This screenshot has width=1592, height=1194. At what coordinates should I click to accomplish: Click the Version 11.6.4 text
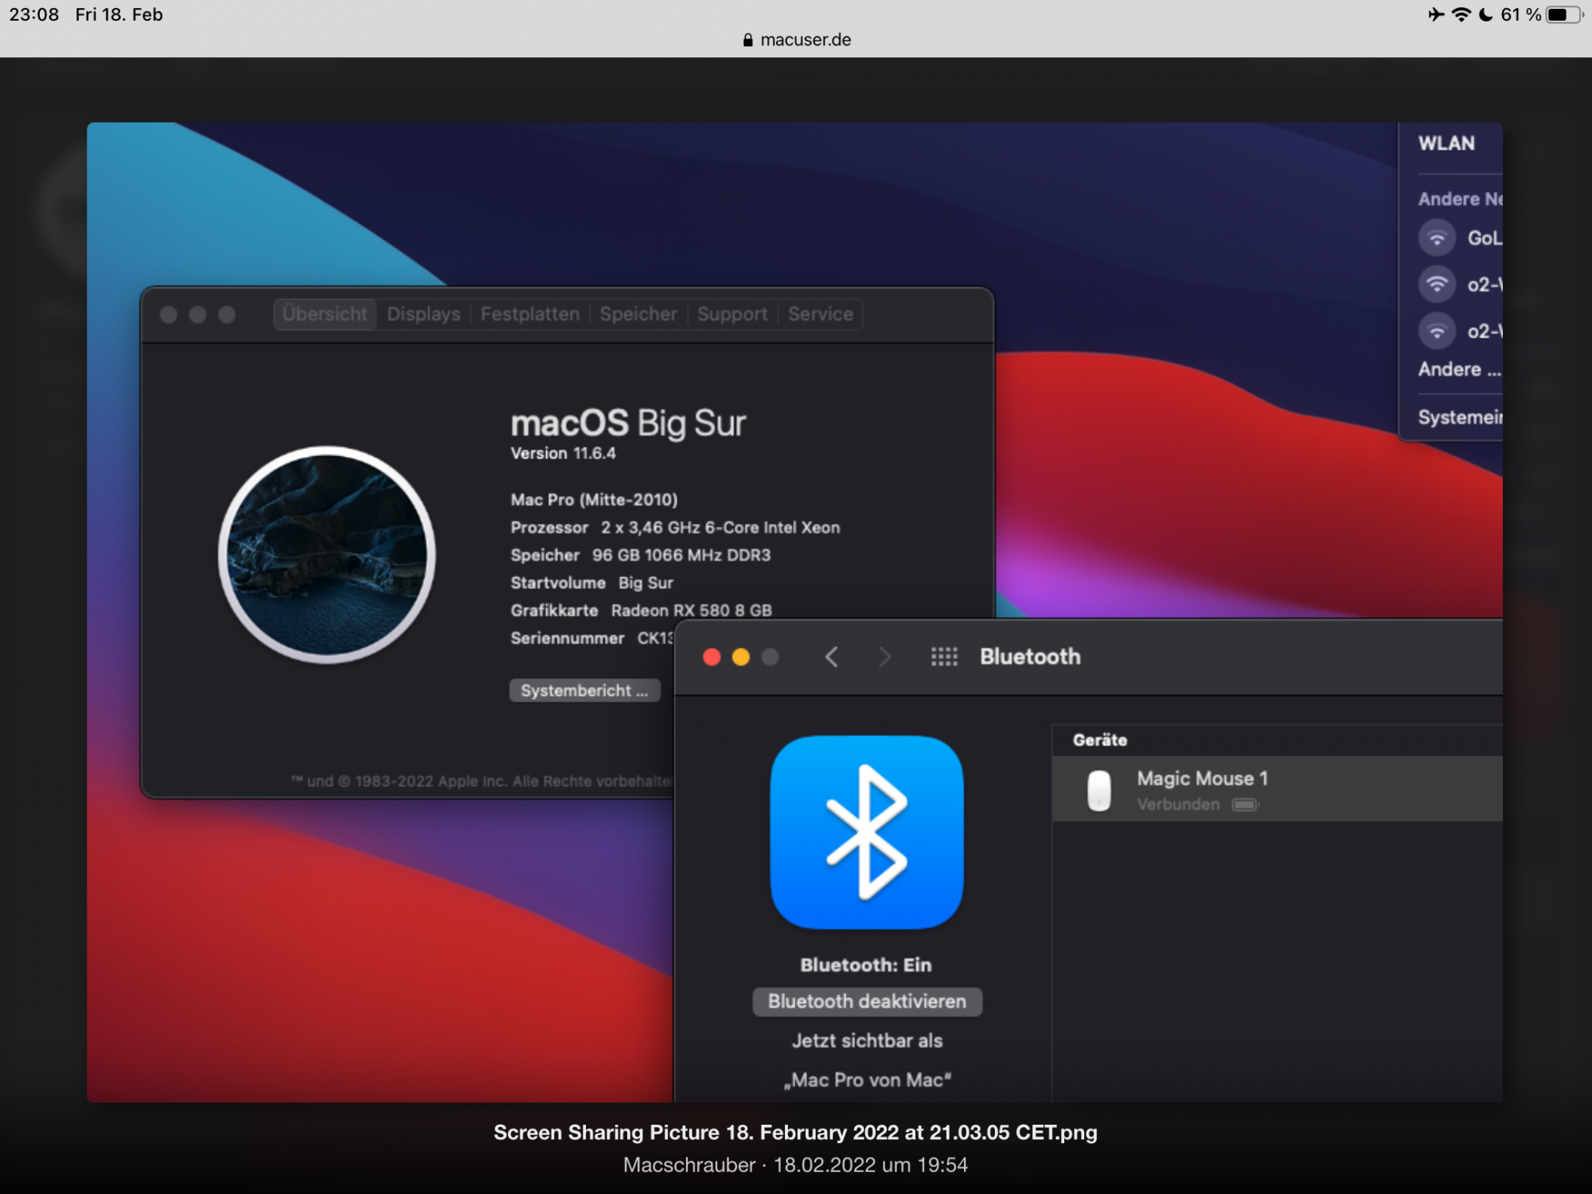coord(563,454)
